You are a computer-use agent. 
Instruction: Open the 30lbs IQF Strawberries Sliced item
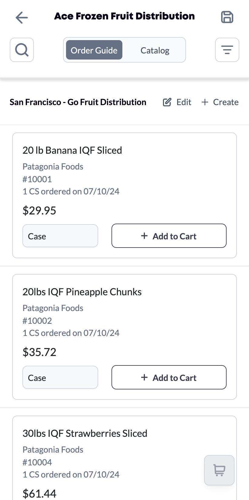point(85,433)
